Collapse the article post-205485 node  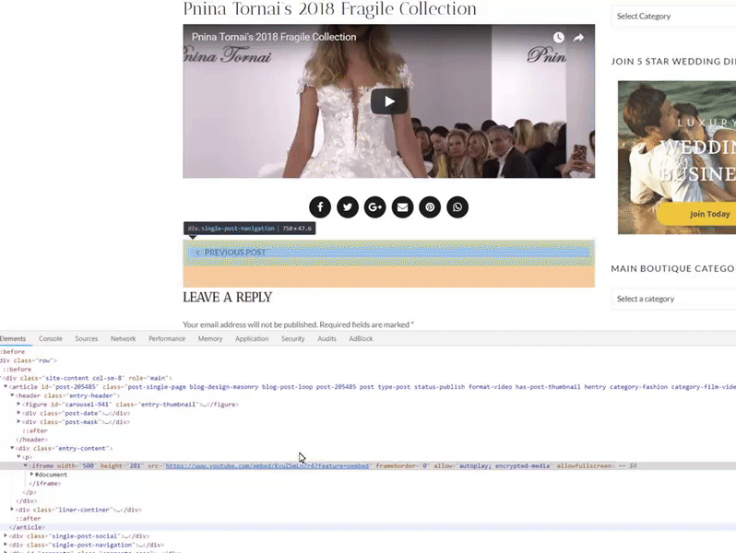coord(6,386)
